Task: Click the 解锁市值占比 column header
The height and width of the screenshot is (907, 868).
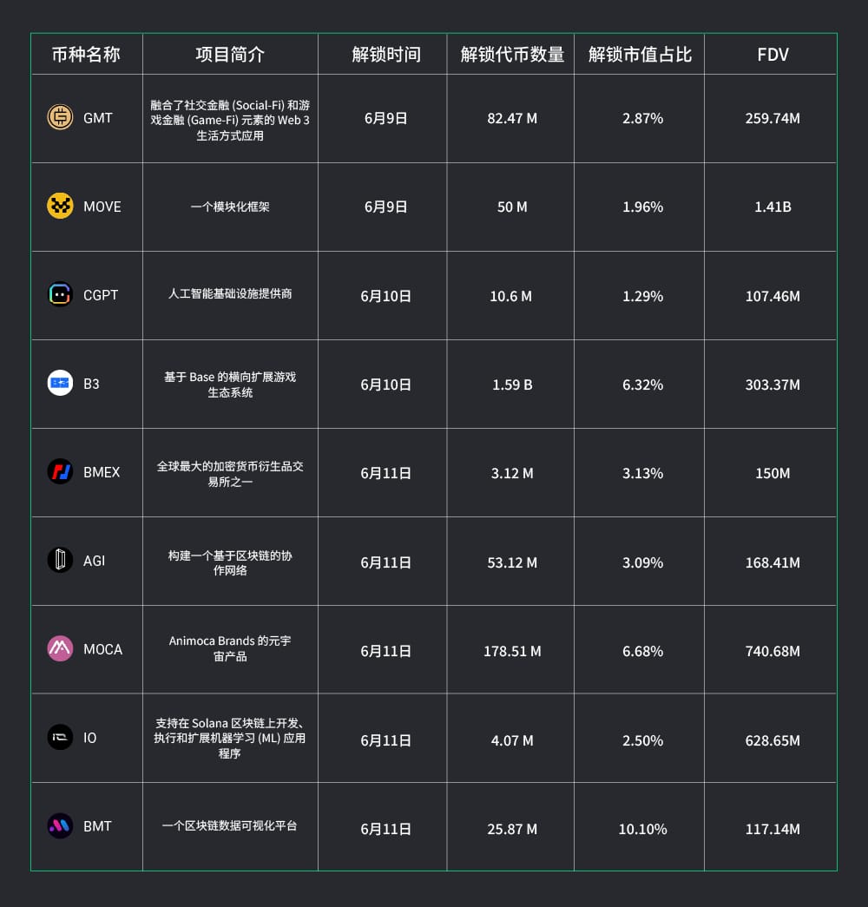Action: click(x=641, y=55)
